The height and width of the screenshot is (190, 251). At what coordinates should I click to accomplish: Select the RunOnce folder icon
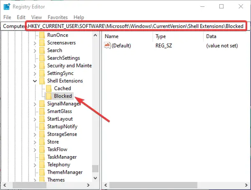tap(42, 35)
